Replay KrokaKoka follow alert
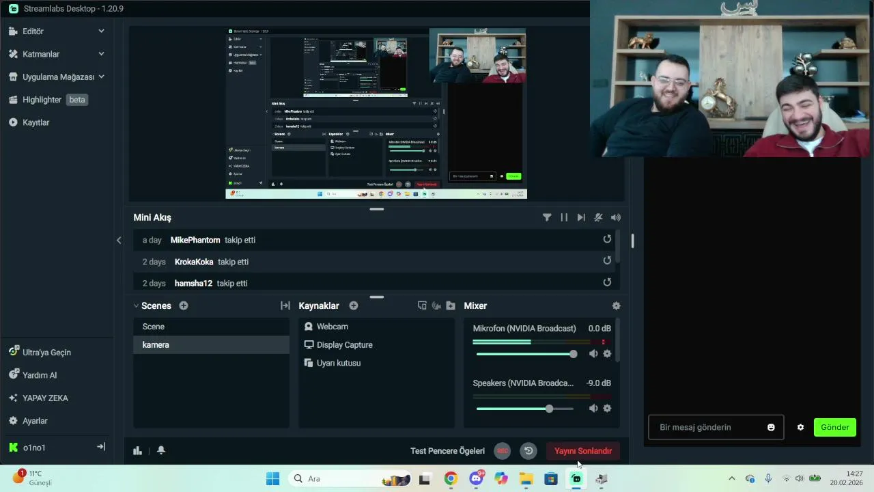This screenshot has width=874, height=492. (607, 260)
